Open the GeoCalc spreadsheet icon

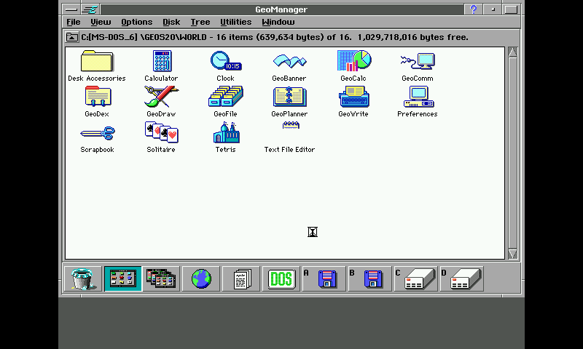(x=353, y=62)
